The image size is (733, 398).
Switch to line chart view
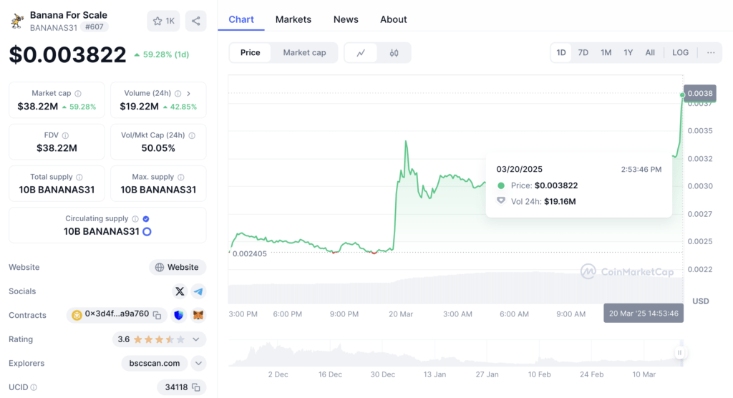coord(361,53)
